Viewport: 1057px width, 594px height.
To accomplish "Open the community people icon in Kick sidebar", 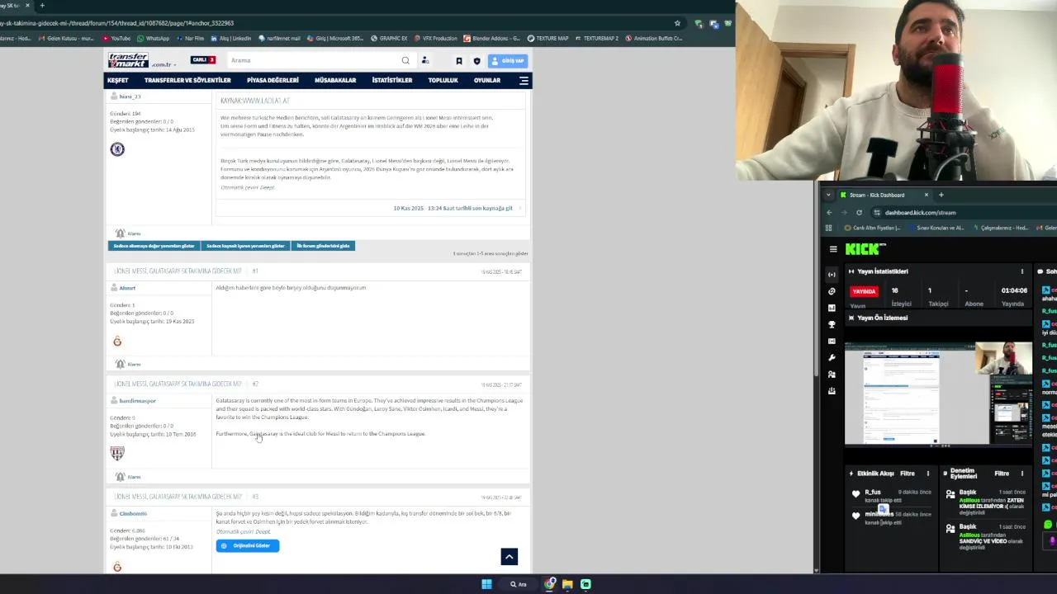I will pyautogui.click(x=832, y=375).
